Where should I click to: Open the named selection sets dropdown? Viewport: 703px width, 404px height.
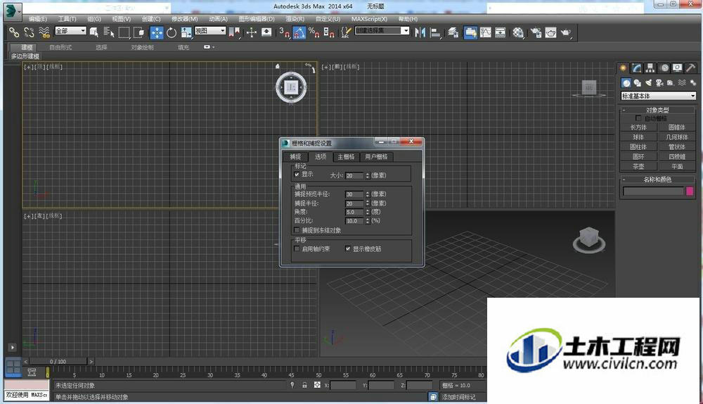point(382,30)
